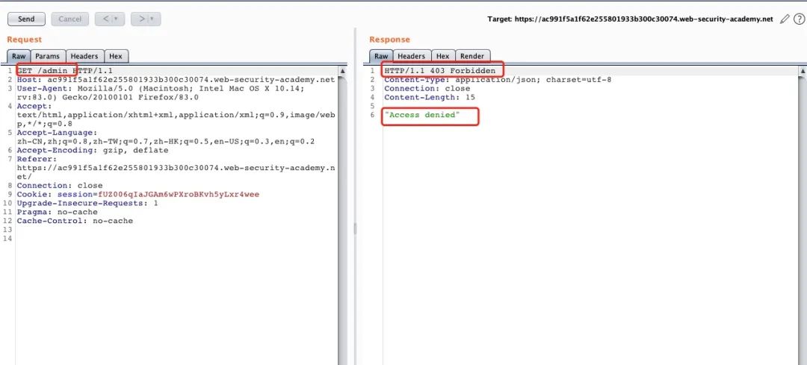The height and width of the screenshot is (365, 807).
Task: Click the Request panel heading
Action: [x=24, y=40]
